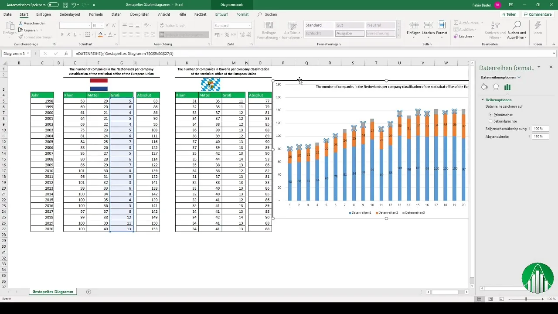The height and width of the screenshot is (314, 558).
Task: Collapse the ribbon with the chevron
Action: click(x=553, y=44)
